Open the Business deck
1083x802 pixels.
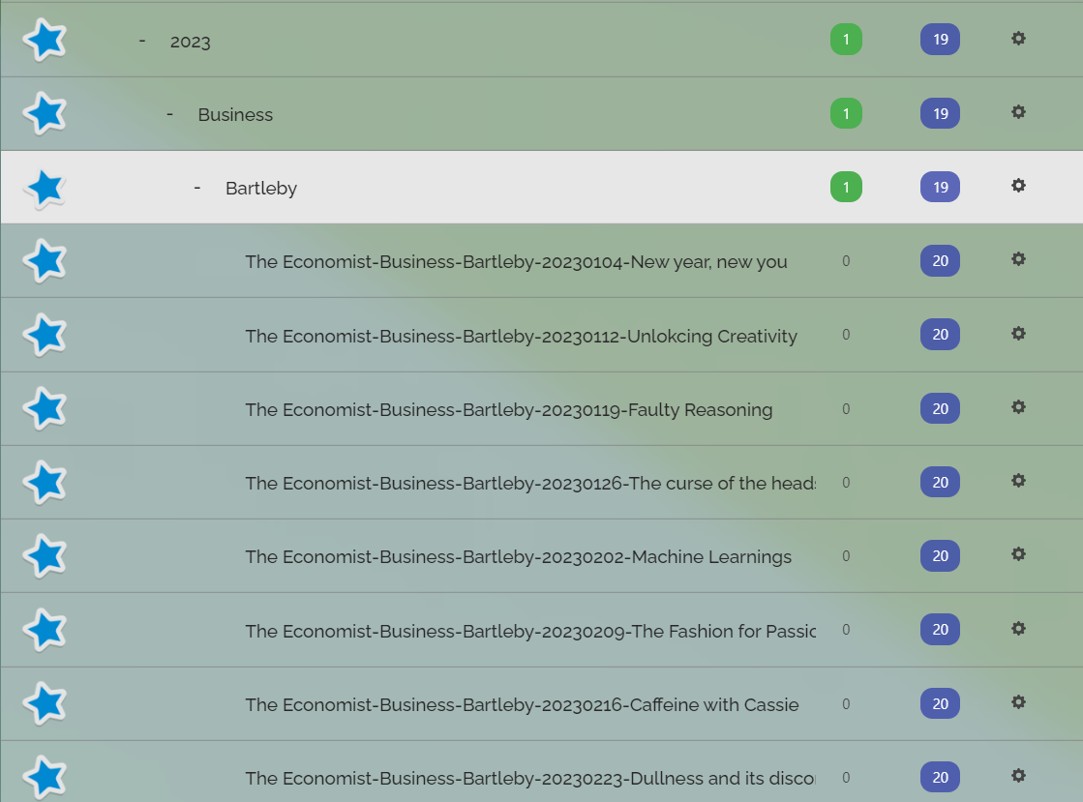tap(235, 114)
